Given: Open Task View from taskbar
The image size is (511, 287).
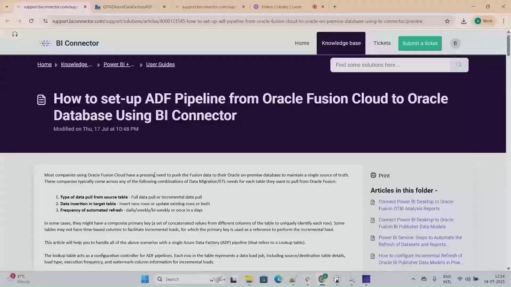Looking at the screenshot, I should coord(234,279).
